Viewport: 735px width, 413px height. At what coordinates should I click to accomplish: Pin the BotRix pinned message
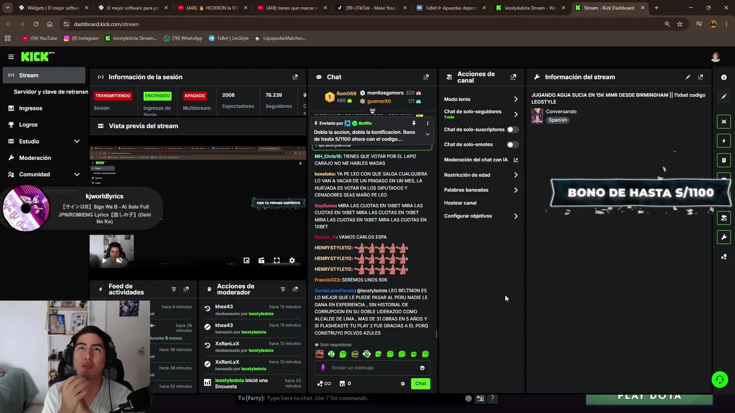[x=413, y=123]
